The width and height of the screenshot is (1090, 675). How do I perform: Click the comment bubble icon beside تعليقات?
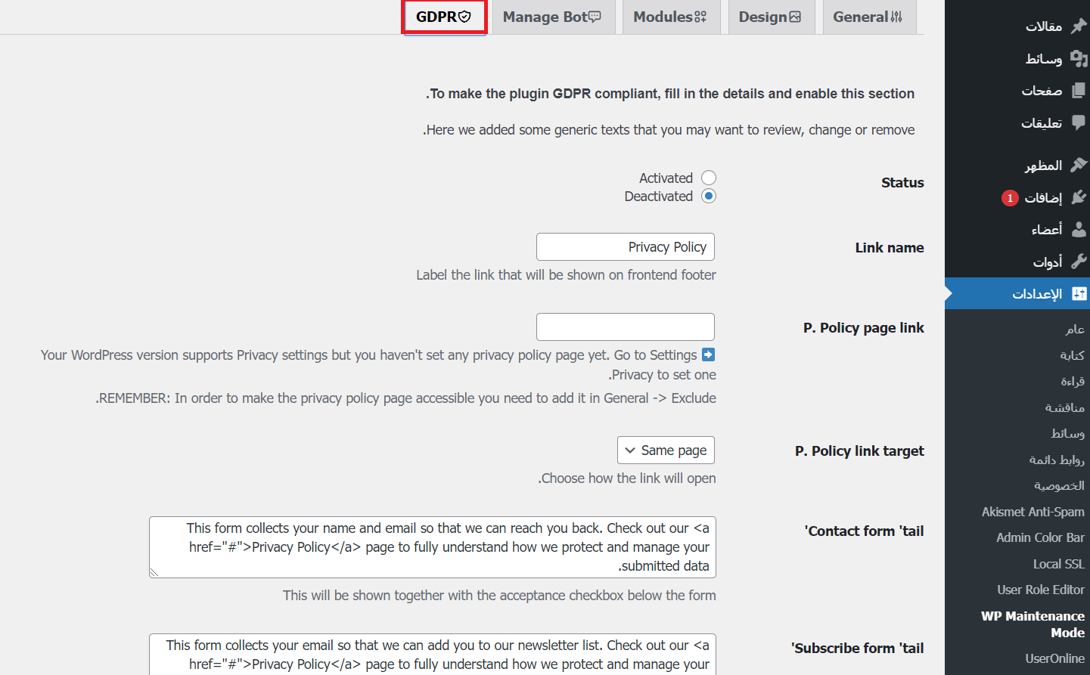pyautogui.click(x=1079, y=122)
